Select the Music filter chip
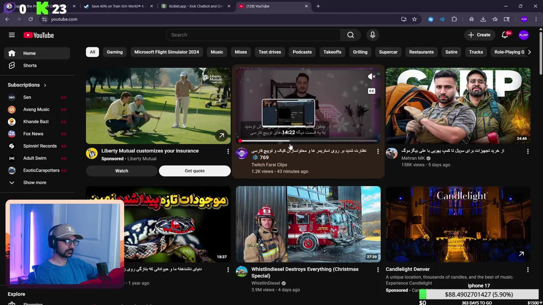543x305 pixels. tap(217, 52)
